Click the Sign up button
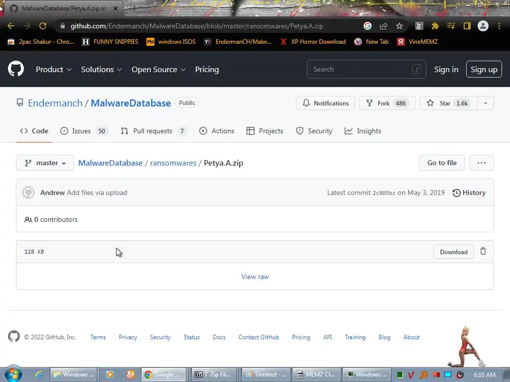Image resolution: width=510 pixels, height=382 pixels. click(484, 69)
